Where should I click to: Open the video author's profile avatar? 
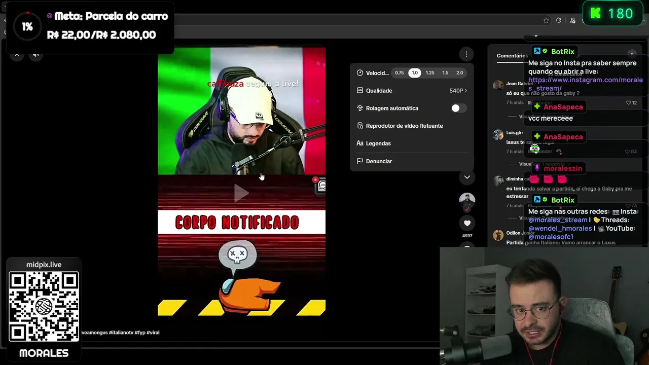pyautogui.click(x=467, y=200)
